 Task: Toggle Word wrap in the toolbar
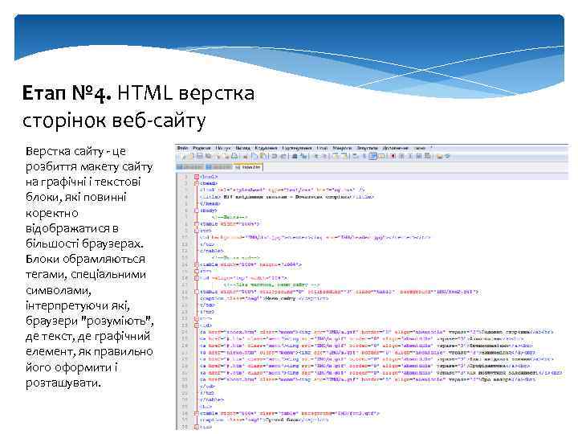[355, 157]
